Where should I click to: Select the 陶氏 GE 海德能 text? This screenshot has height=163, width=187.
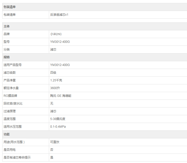[x=61, y=96]
